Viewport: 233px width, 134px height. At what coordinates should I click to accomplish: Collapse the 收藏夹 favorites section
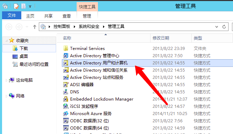click(7, 41)
